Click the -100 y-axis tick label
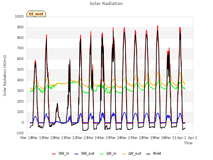This screenshot has height=160, width=213. coord(20,133)
